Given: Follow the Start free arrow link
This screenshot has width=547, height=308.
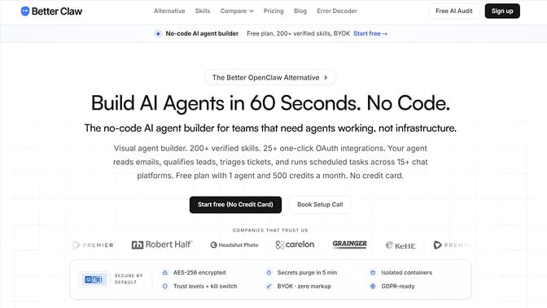Looking at the screenshot, I should [370, 33].
